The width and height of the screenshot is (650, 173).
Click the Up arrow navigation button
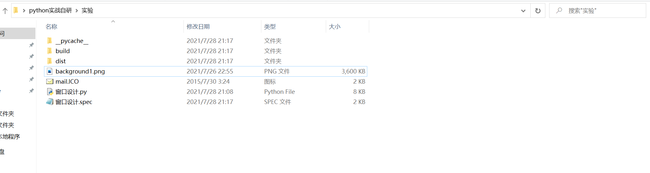click(5, 11)
